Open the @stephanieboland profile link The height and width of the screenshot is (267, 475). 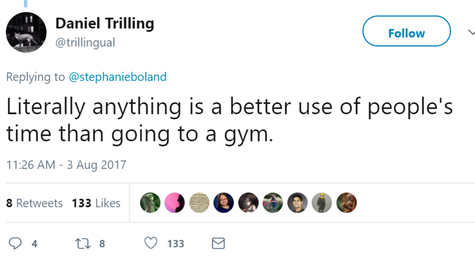point(118,77)
